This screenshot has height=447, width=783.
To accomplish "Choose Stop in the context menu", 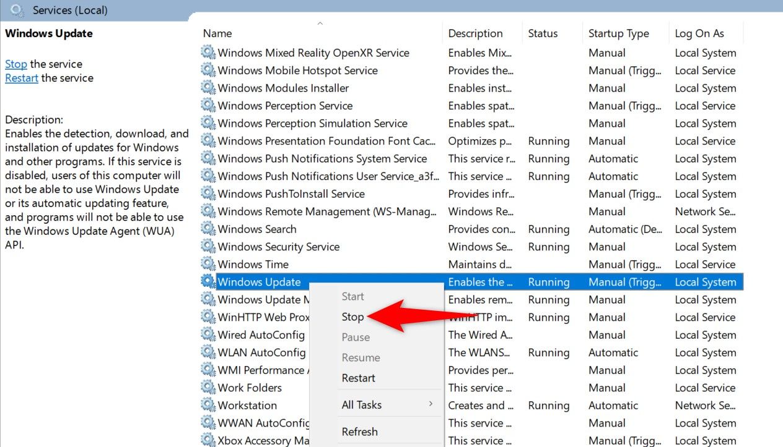I will tap(352, 317).
